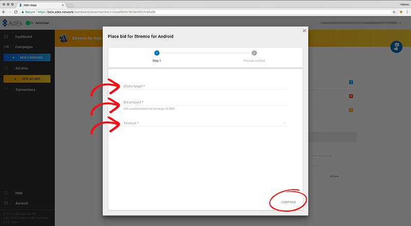This screenshot has width=411, height=226.
Task: Click the browser address bar URL
Action: pyautogui.click(x=96, y=12)
